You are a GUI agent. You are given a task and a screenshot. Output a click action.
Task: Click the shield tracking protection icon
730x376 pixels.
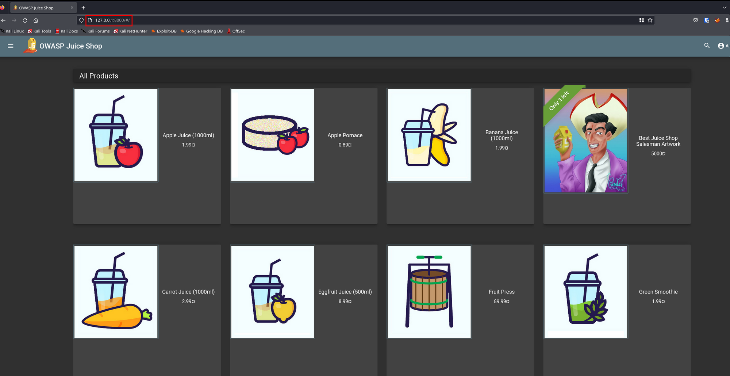[81, 20]
